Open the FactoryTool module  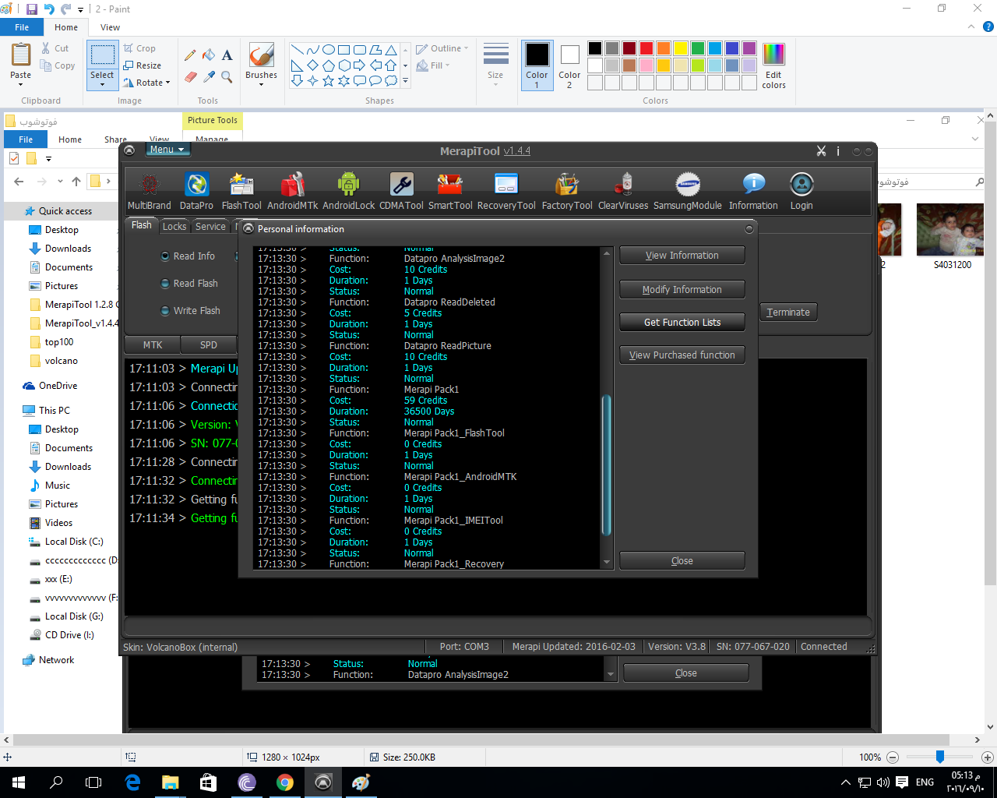tap(567, 192)
